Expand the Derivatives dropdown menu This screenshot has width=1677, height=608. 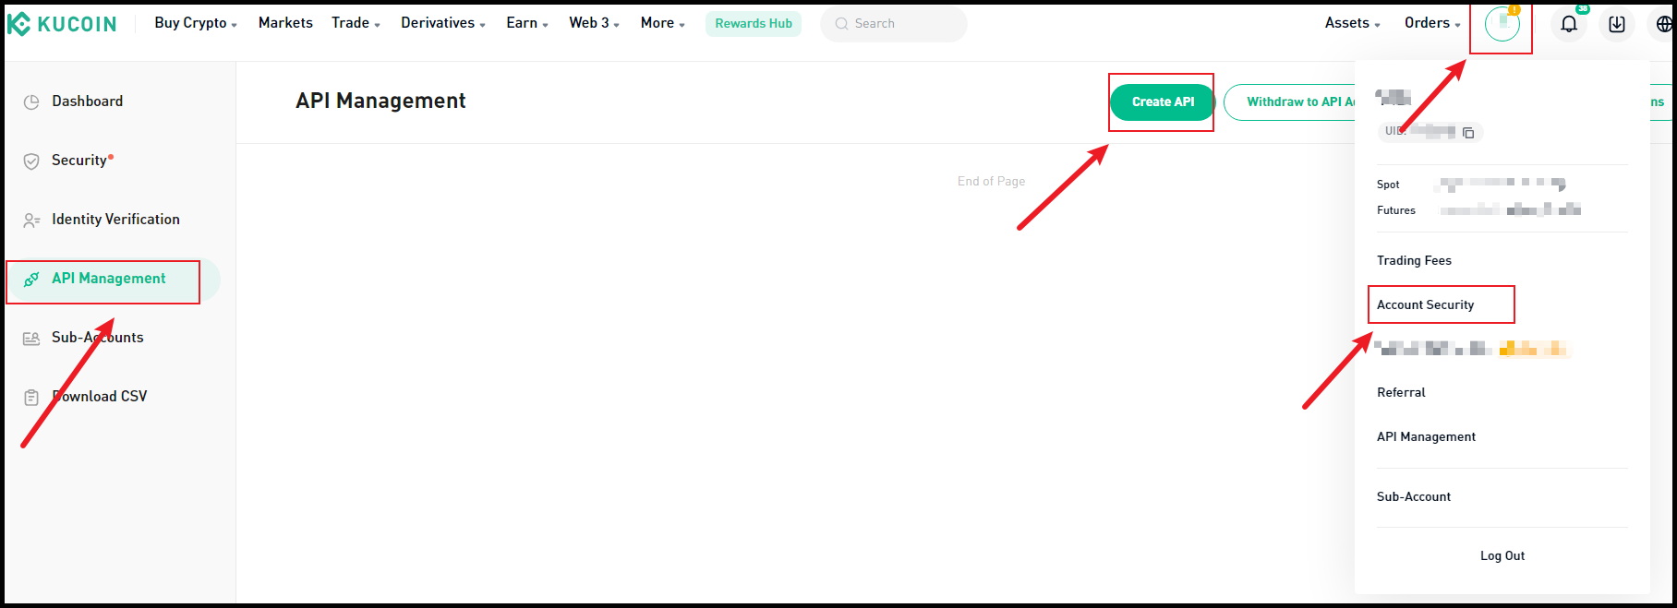[x=442, y=23]
